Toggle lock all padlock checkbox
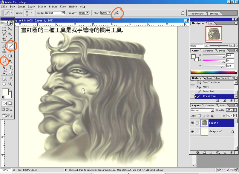Screen dimensions: 239x174 [212, 116]
